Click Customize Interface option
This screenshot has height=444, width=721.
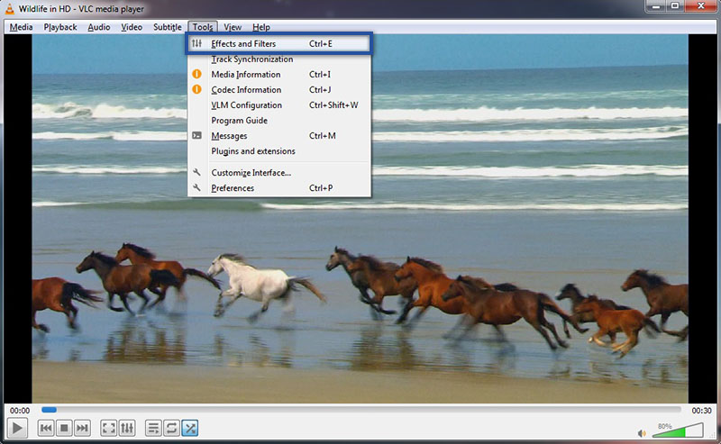coord(251,173)
